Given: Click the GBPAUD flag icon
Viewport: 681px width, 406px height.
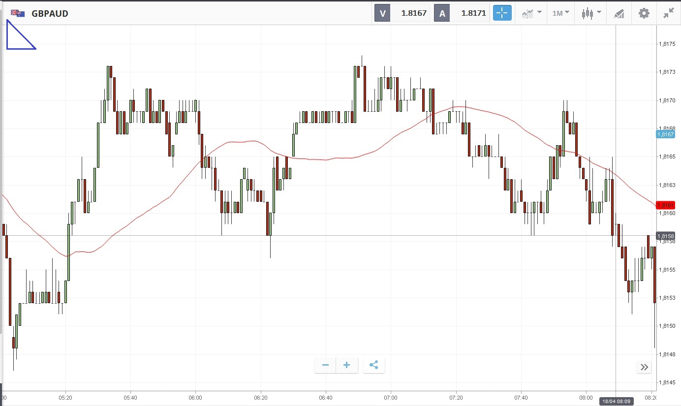Looking at the screenshot, I should click(18, 13).
